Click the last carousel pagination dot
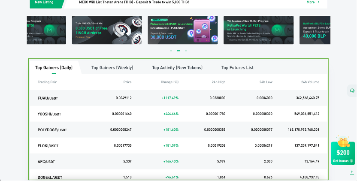357x181 pixels. tap(186, 51)
